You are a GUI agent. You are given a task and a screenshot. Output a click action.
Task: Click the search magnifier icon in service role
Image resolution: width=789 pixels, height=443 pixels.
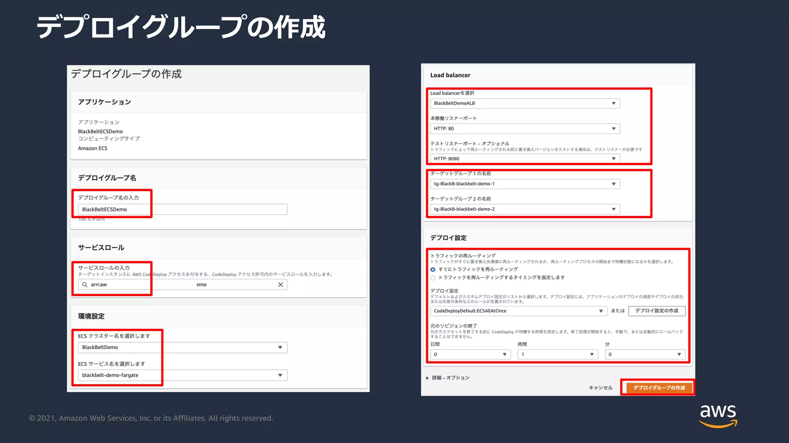[85, 285]
